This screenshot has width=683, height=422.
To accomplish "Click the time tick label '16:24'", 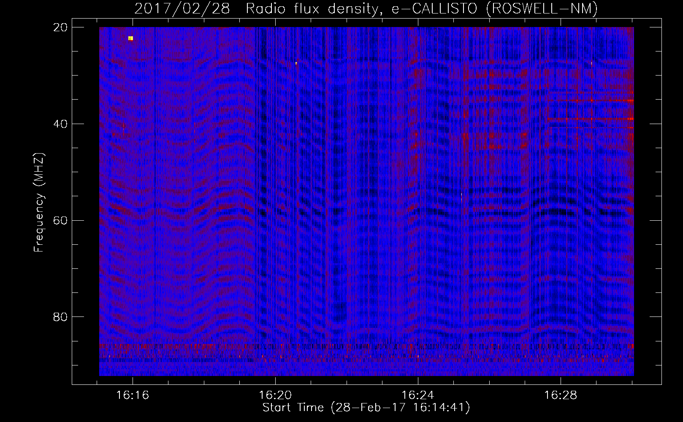I will (x=418, y=395).
